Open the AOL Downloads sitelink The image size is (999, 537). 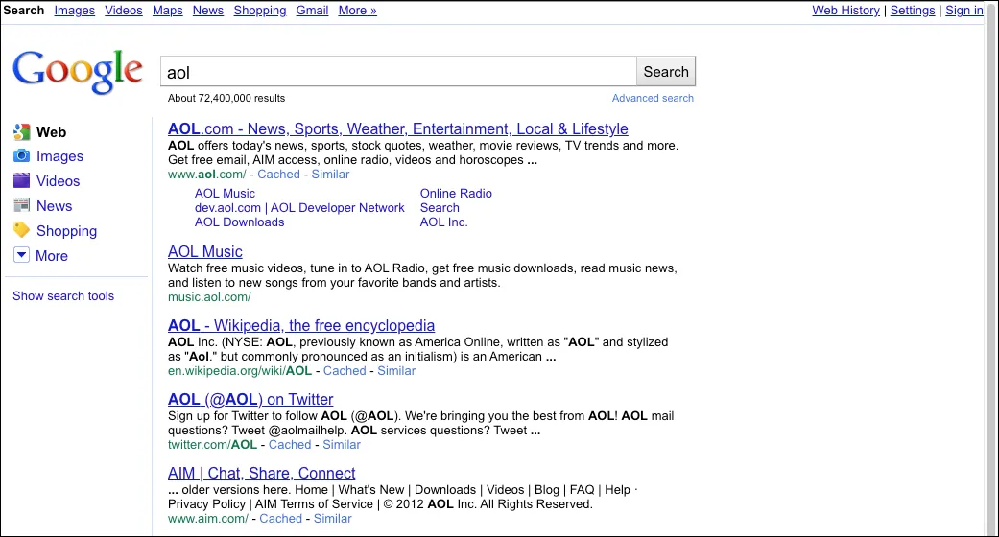(239, 222)
